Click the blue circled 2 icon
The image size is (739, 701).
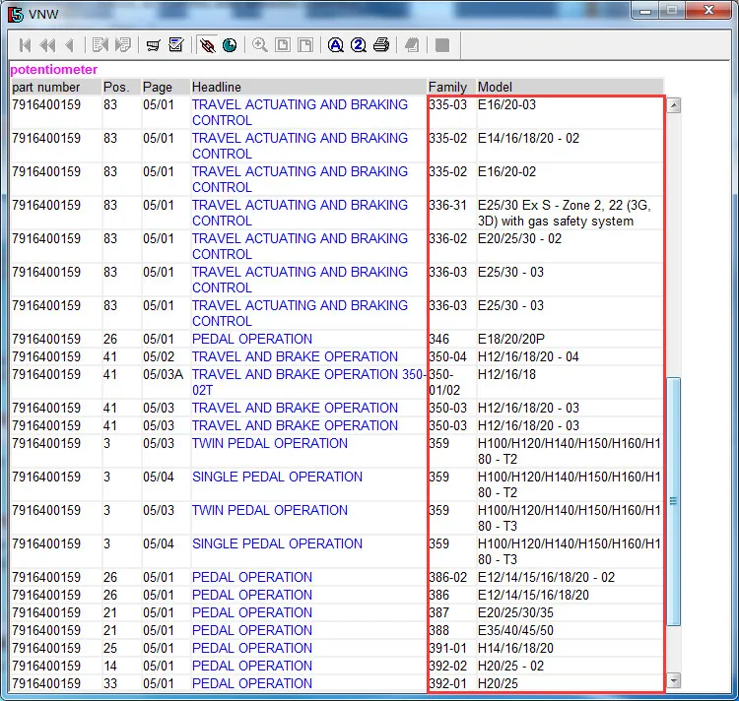pyautogui.click(x=359, y=45)
